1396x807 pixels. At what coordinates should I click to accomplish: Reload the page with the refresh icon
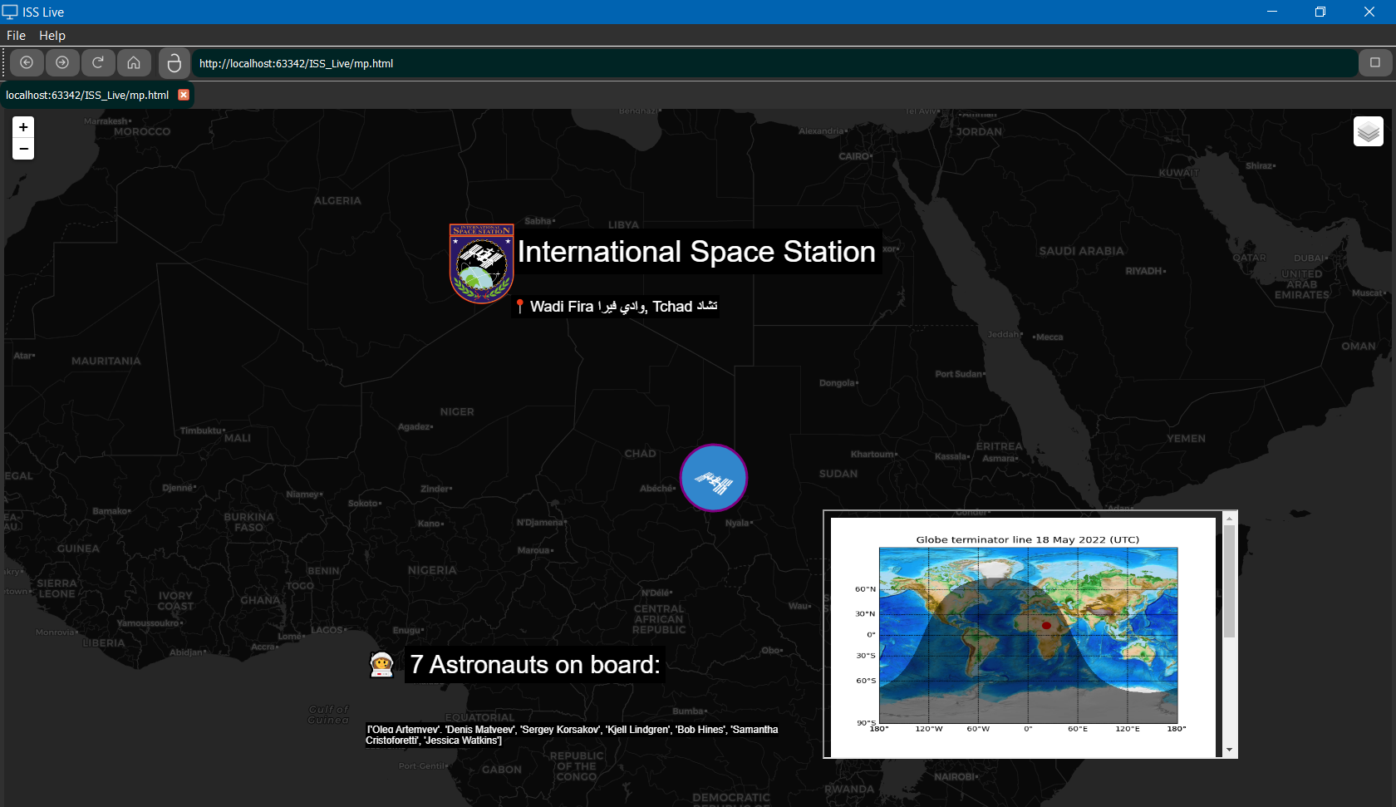tap(98, 62)
